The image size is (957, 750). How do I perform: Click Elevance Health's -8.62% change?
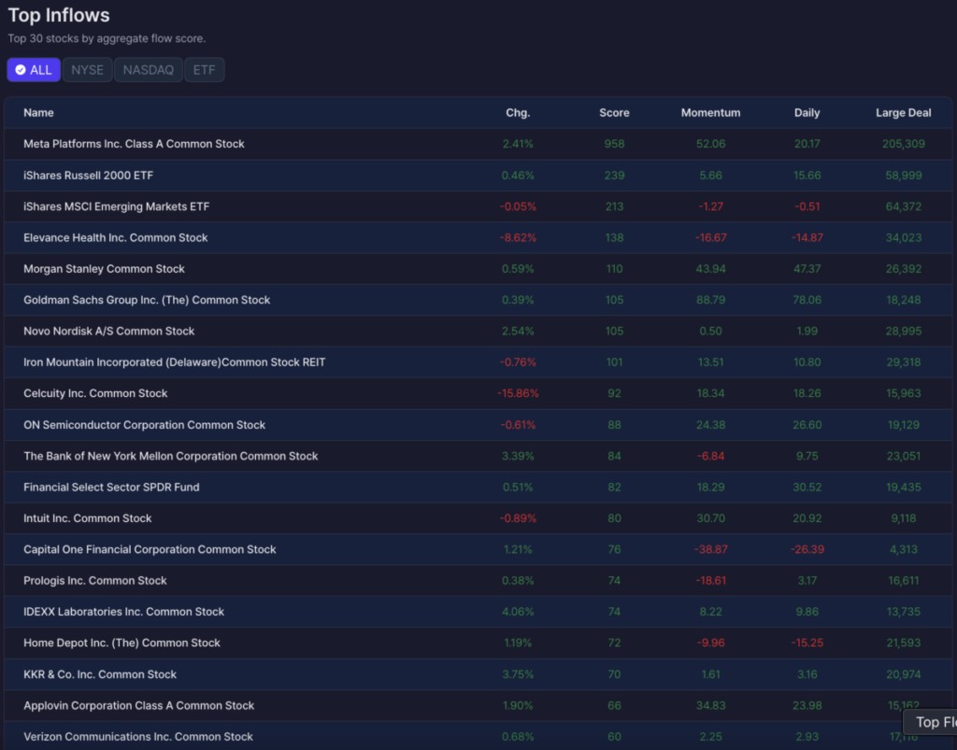click(518, 237)
